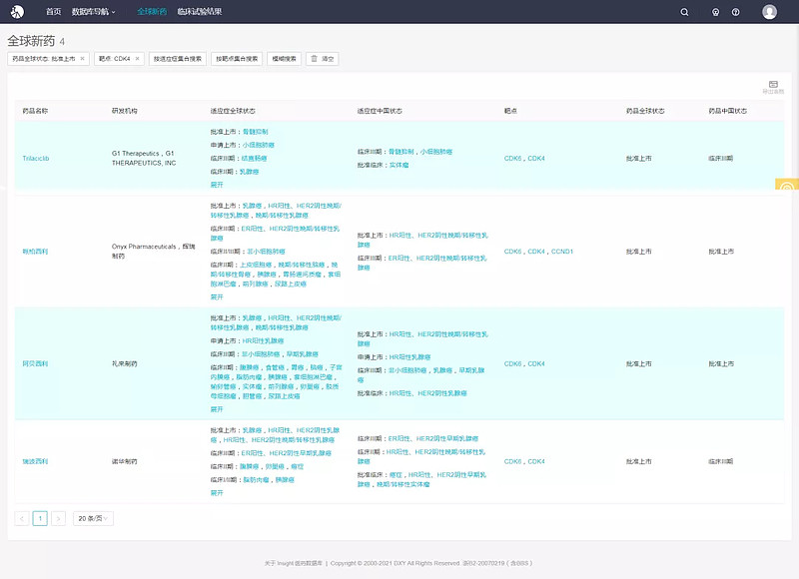Remove the 靶点: CDK4 filter tag
The width and height of the screenshot is (799, 579).
point(137,59)
